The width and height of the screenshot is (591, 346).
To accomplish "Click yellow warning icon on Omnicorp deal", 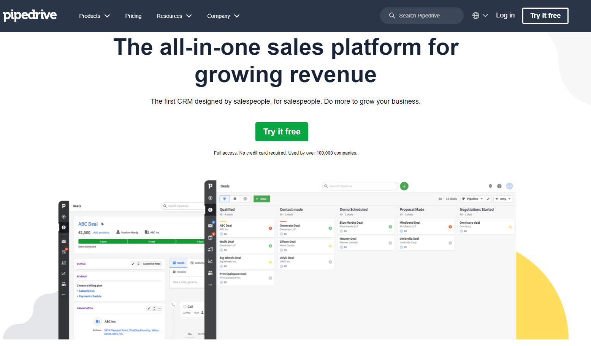I will tap(510, 227).
